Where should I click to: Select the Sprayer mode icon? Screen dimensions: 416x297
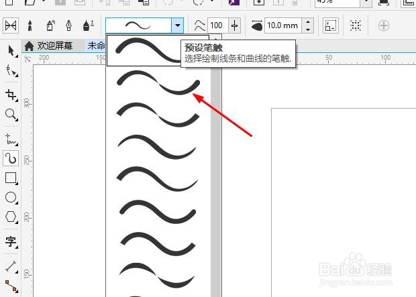(50, 25)
